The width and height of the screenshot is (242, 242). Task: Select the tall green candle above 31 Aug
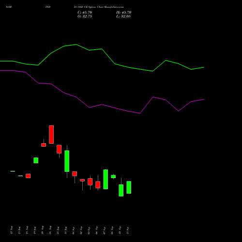point(67,161)
